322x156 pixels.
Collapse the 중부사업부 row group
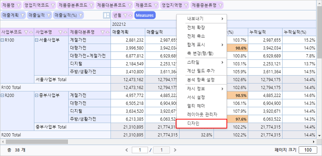(36, 95)
